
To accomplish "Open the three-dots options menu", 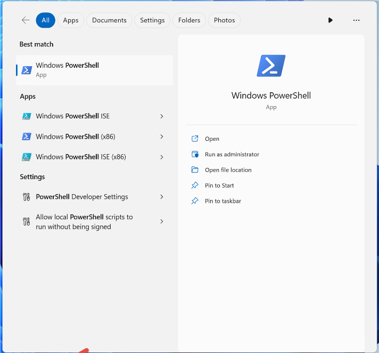I will coord(356,20).
